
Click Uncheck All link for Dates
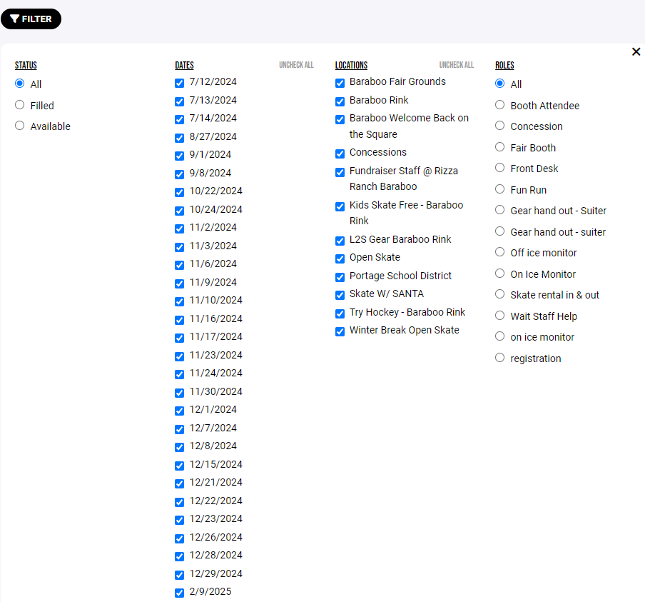[x=296, y=65]
